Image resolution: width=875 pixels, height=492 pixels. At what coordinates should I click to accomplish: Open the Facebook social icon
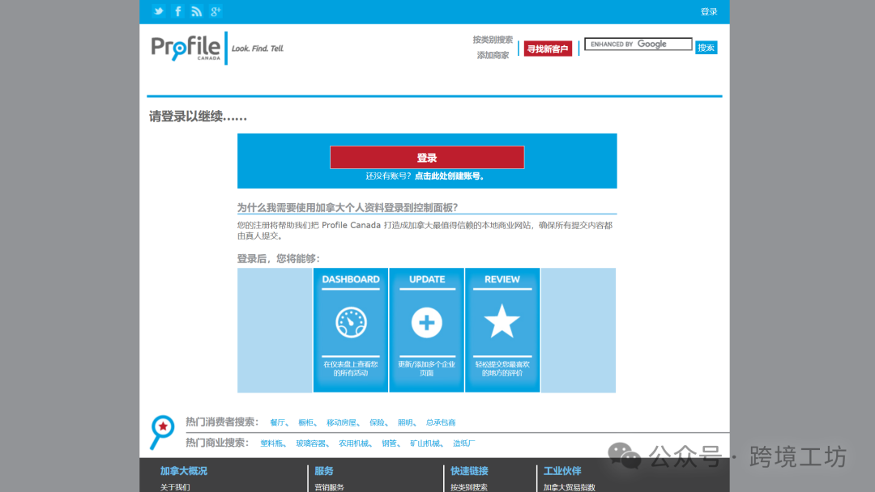(177, 11)
